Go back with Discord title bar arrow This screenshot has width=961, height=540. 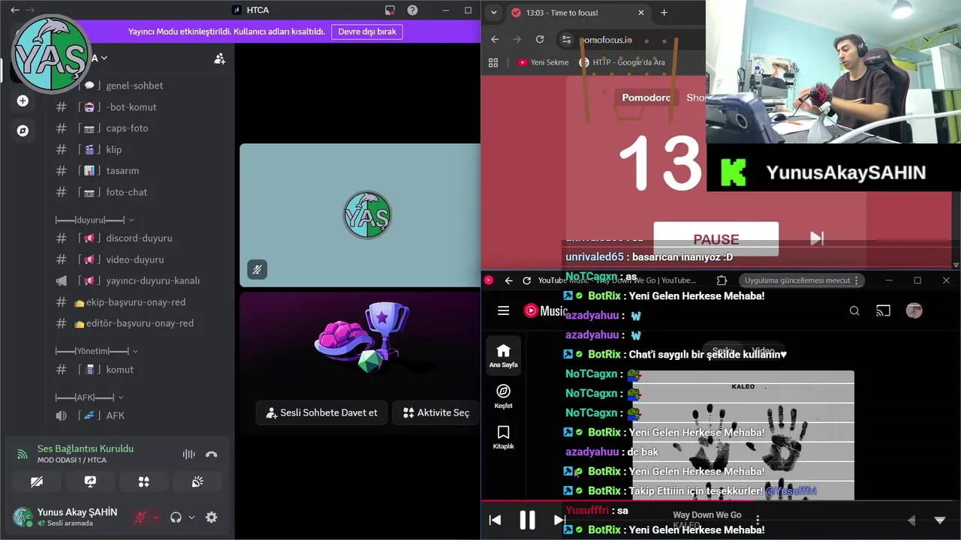[x=14, y=10]
